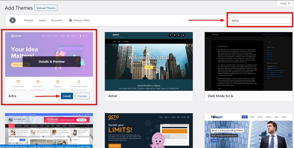The width and height of the screenshot is (294, 148).
Task: Switch to the Latest tab
Action: click(42, 20)
